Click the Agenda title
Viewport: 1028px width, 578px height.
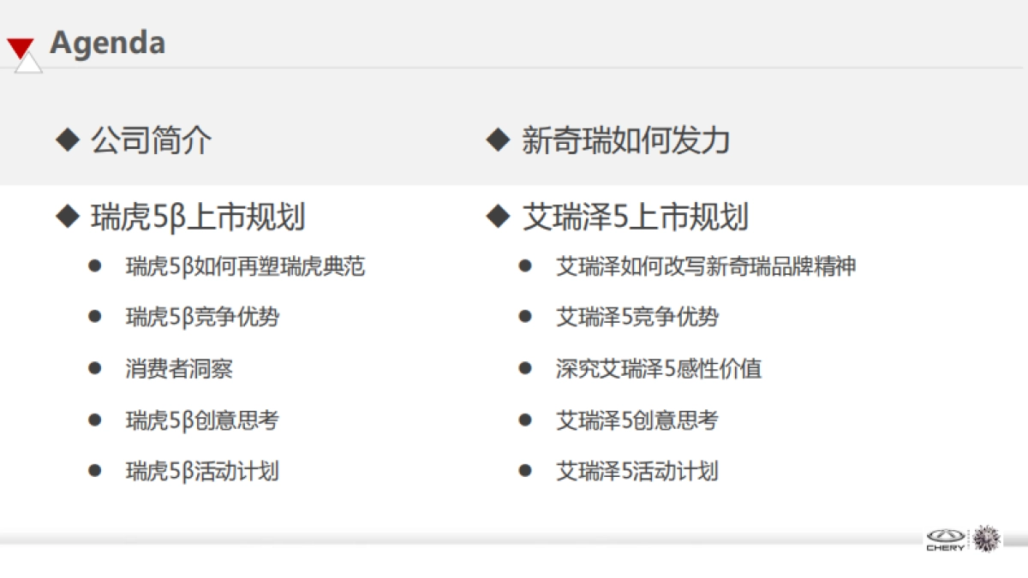[108, 43]
